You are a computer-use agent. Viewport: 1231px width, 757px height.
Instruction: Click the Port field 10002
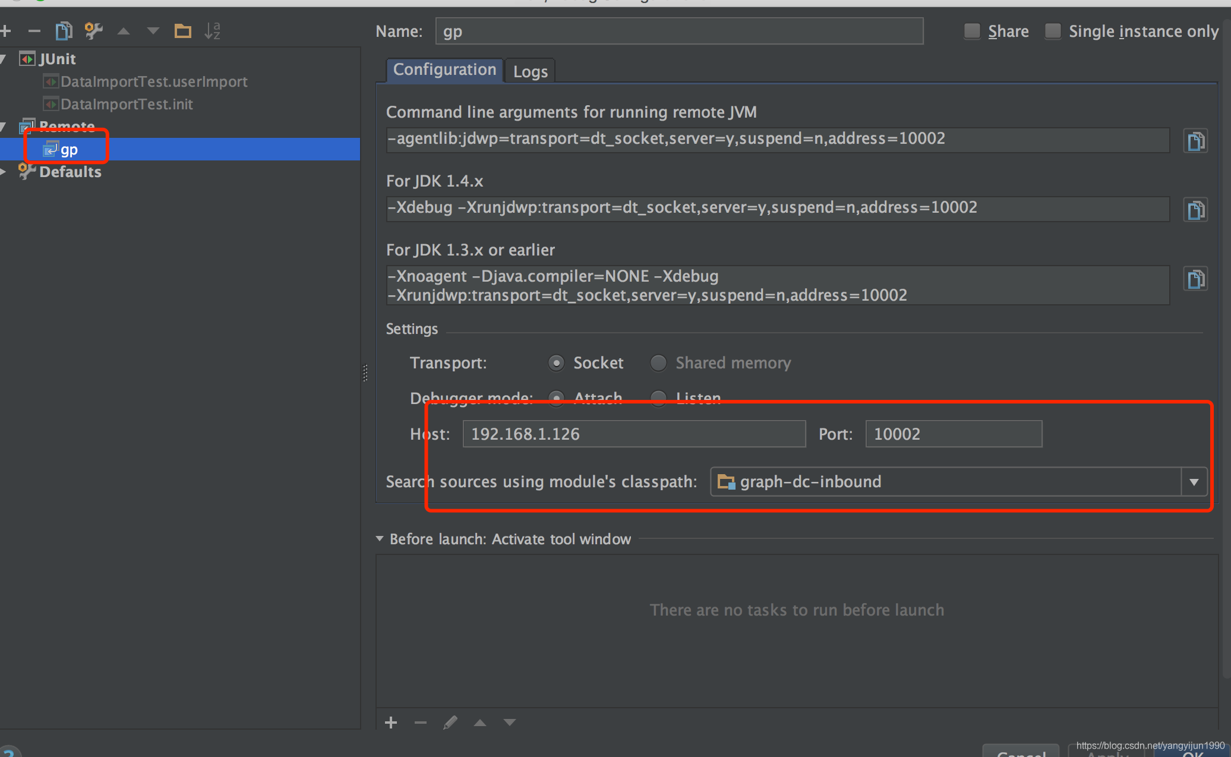[x=954, y=434]
